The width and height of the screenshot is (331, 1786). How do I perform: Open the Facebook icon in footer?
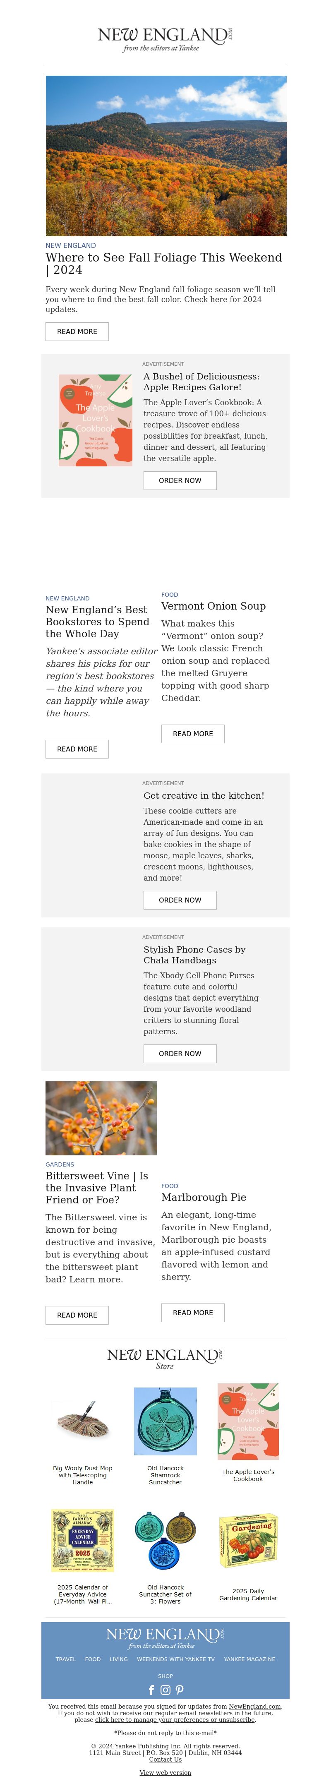pos(151,1690)
